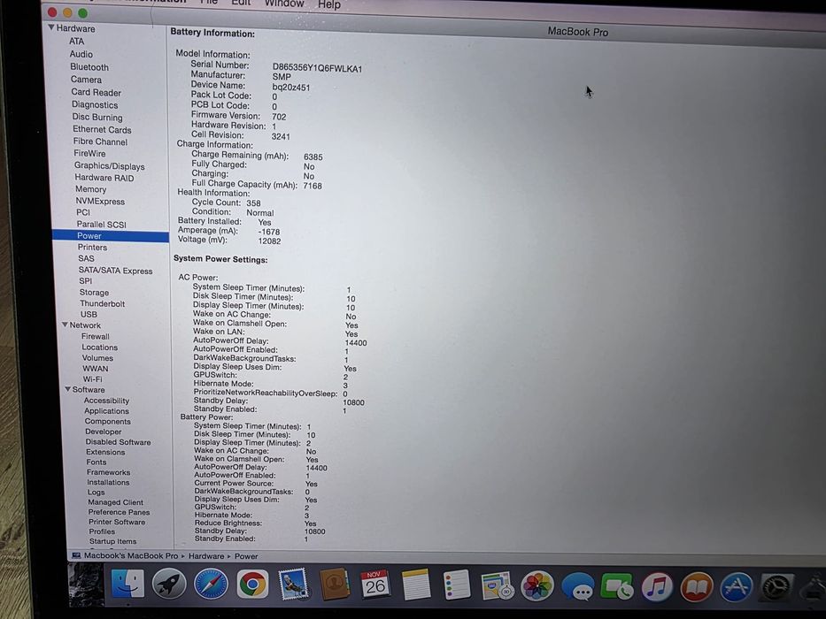Select ATA in Hardware list
Image resolution: width=826 pixels, height=619 pixels.
pos(76,41)
